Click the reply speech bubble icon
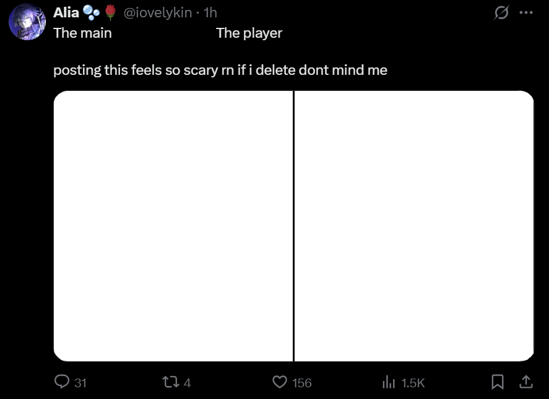Screen dimensions: 549x399 point(61,383)
